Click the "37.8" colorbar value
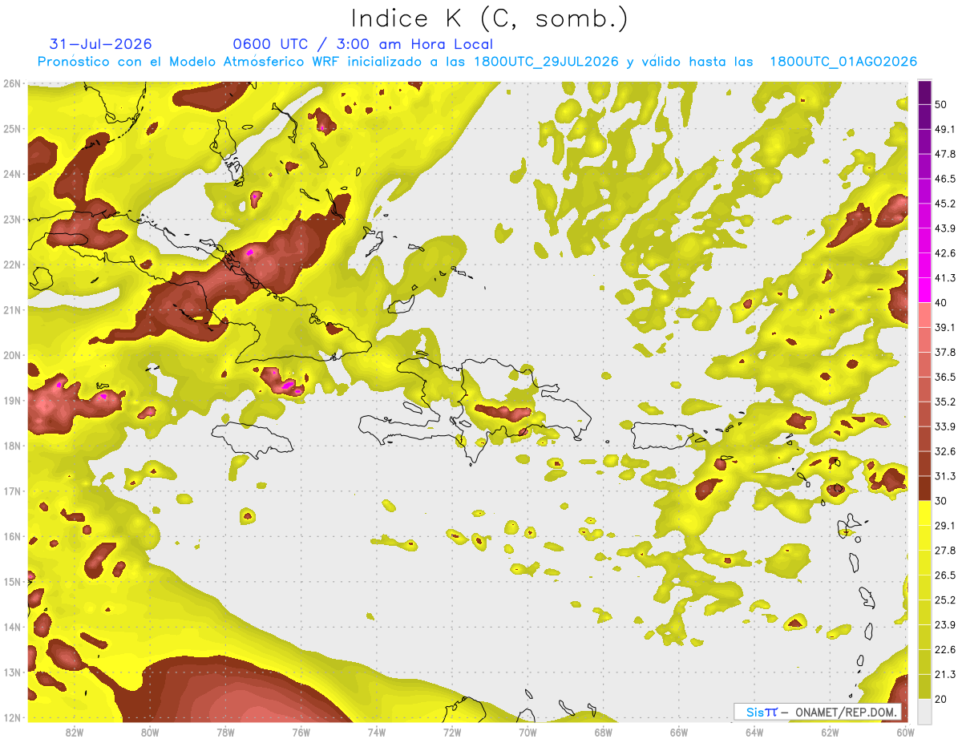The width and height of the screenshot is (962, 743). coord(946,352)
